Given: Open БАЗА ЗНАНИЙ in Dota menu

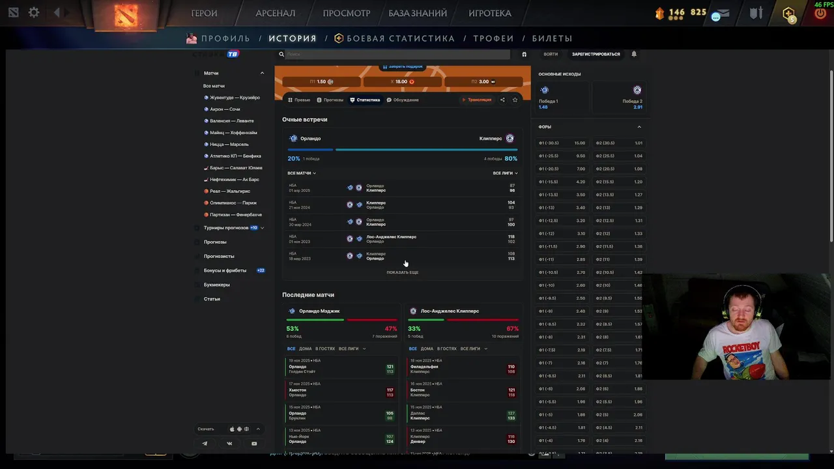Looking at the screenshot, I should (418, 13).
